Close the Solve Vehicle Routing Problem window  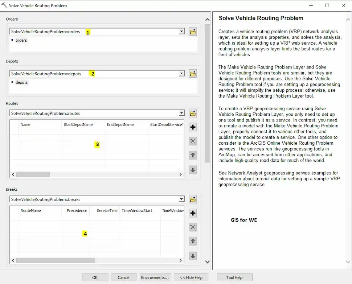344,5
